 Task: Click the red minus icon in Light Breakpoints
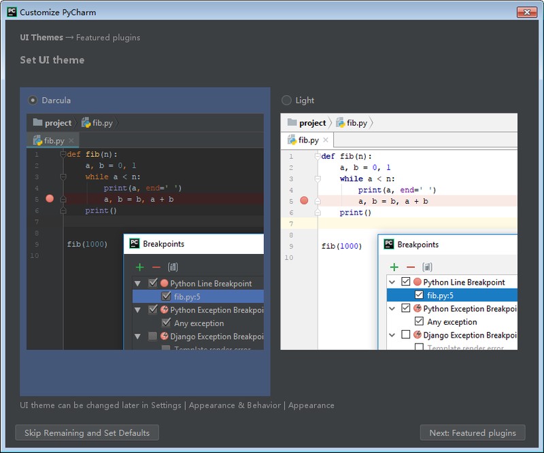coord(411,267)
